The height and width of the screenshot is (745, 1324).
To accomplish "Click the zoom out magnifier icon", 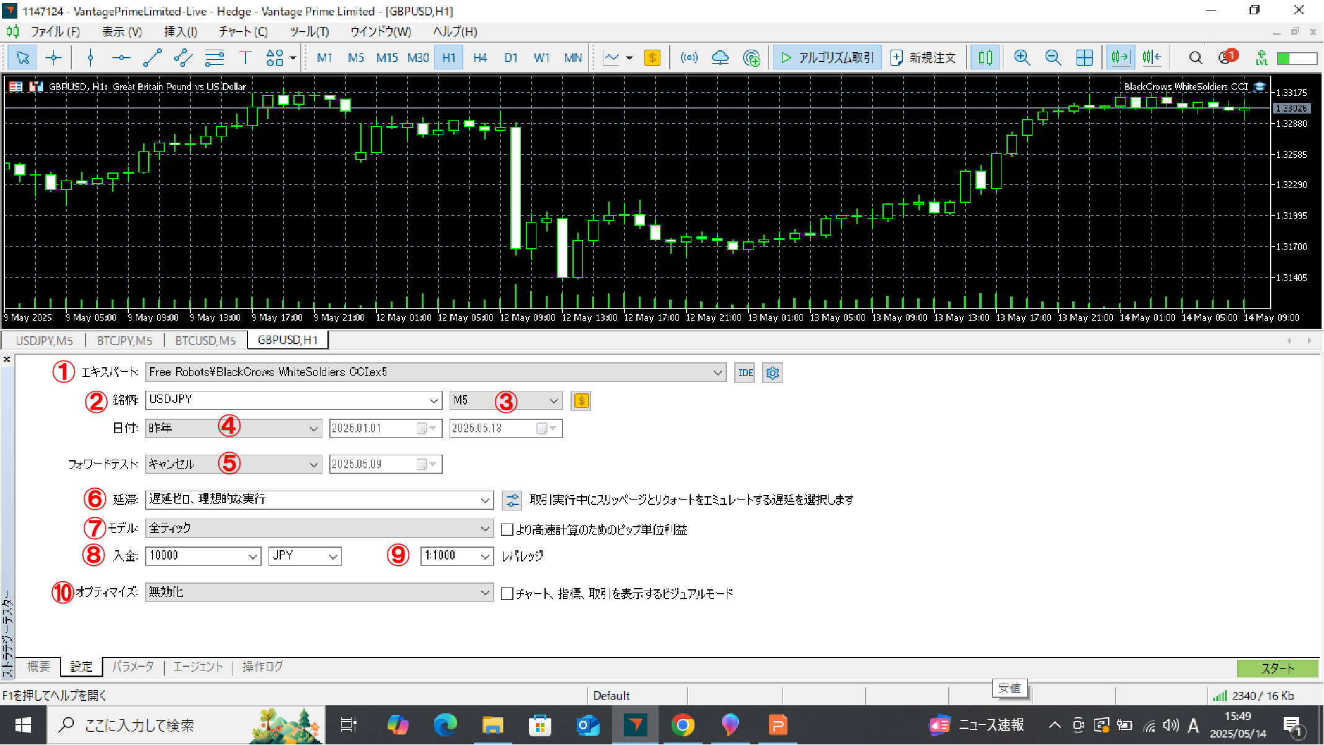I will point(1052,58).
